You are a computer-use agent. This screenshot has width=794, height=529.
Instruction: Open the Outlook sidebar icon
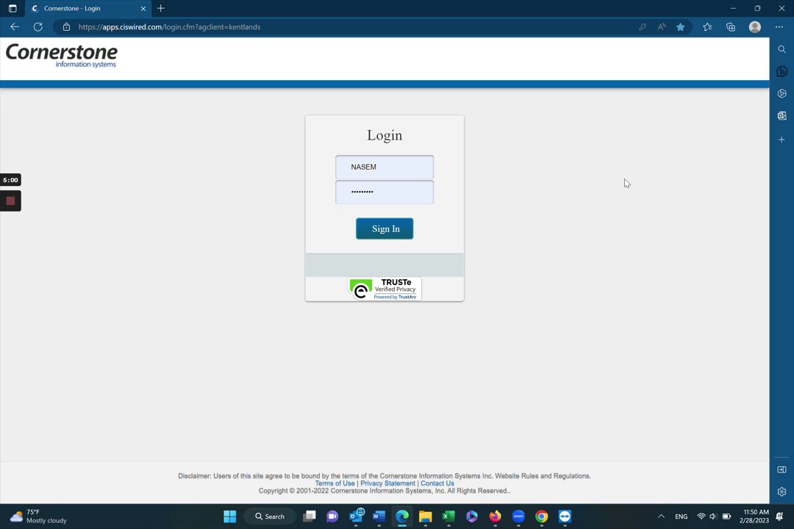point(782,116)
